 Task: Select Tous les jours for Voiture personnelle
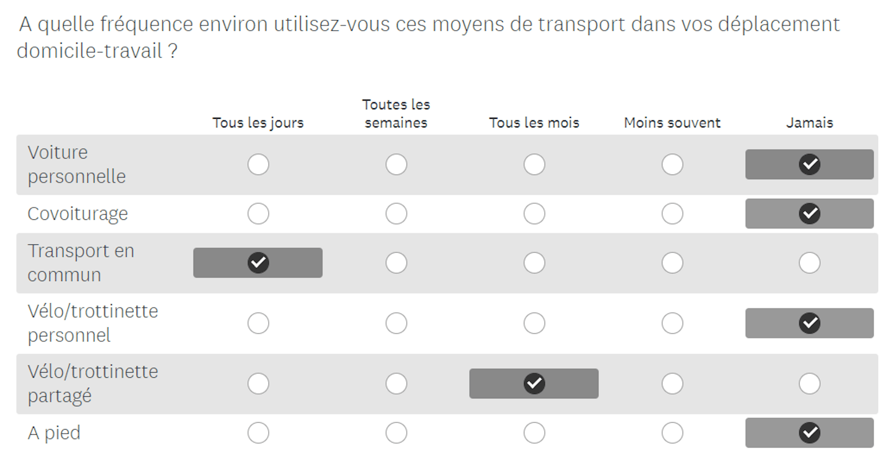coord(258,164)
